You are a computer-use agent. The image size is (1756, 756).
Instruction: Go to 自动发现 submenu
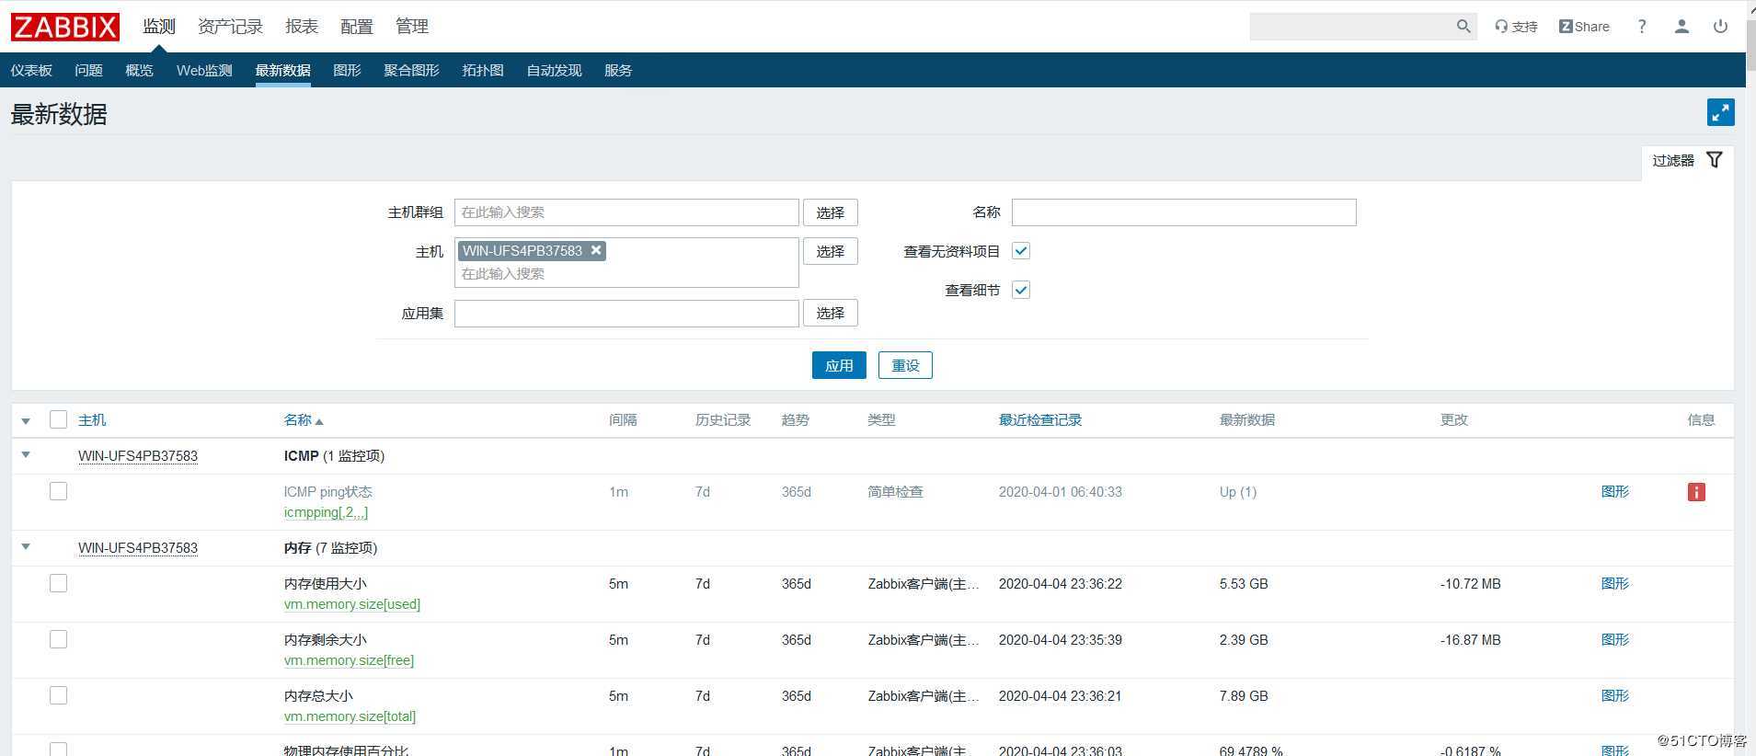554,70
